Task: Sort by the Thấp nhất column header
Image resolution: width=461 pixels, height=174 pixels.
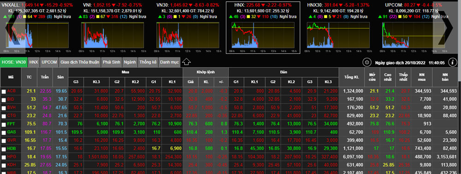Action: pos(403,77)
